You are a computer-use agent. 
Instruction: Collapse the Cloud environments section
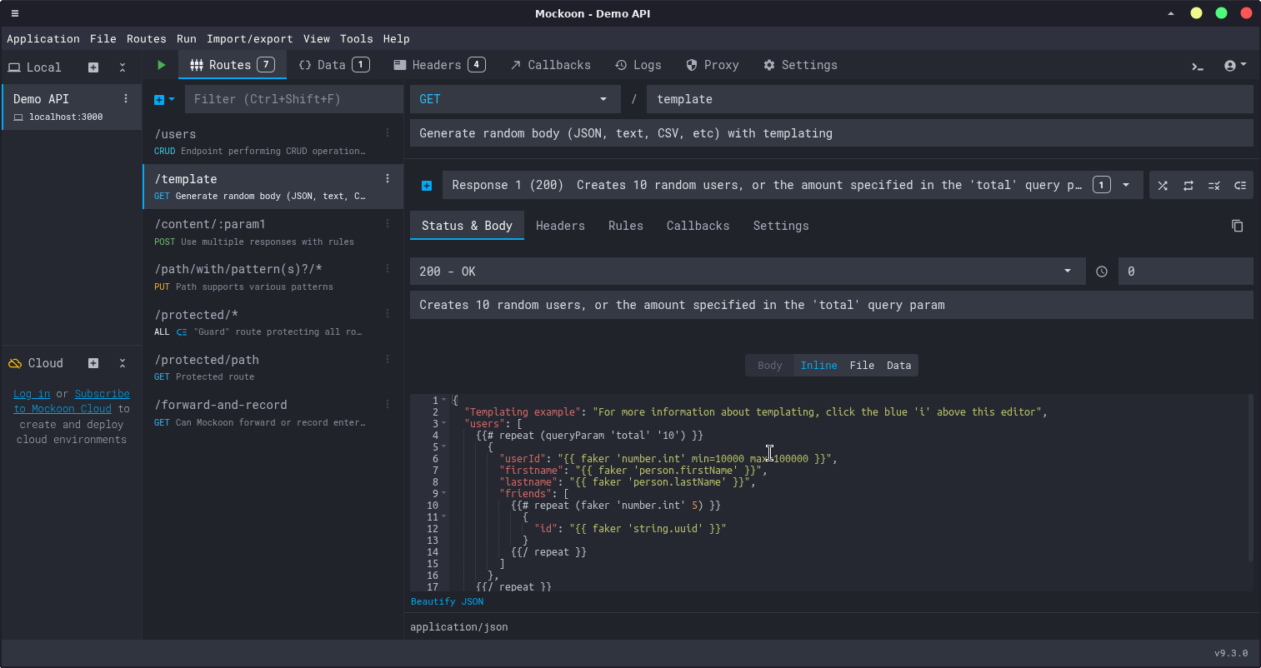click(123, 363)
